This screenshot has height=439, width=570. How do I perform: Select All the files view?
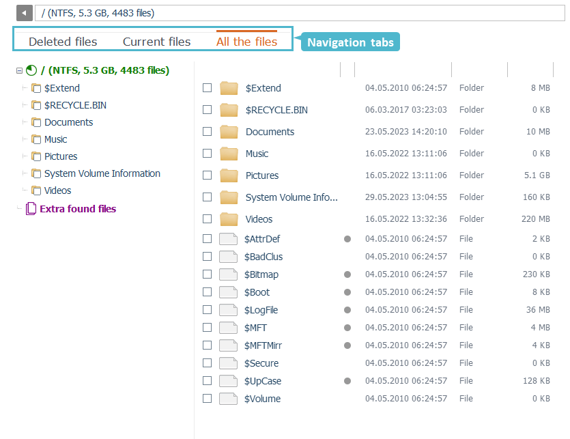point(246,41)
